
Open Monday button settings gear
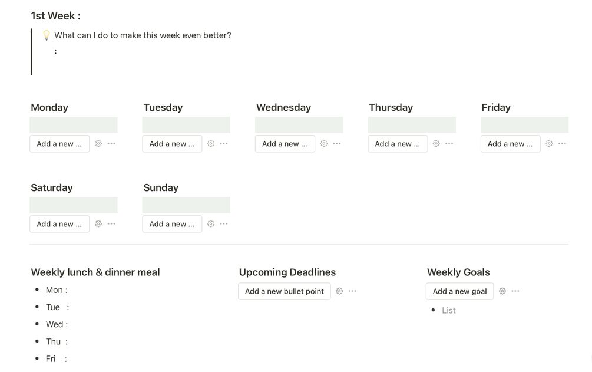coord(98,144)
